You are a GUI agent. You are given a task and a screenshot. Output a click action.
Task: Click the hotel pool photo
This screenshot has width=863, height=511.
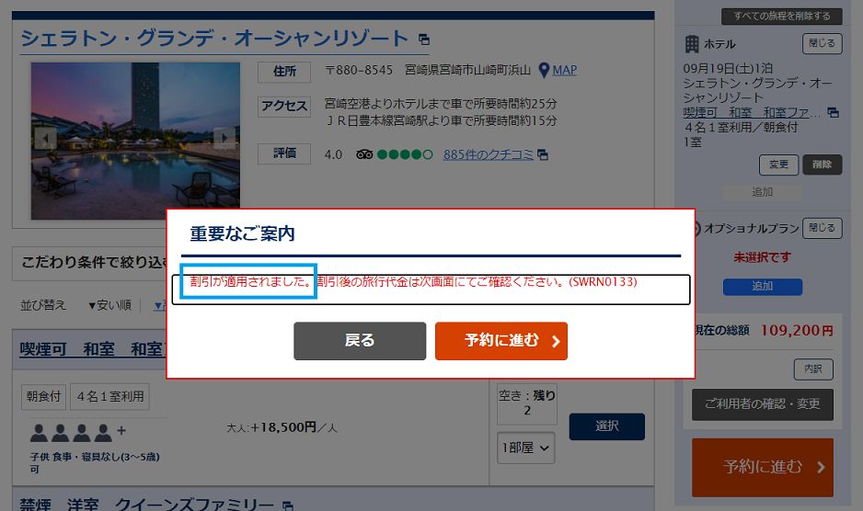[135, 141]
